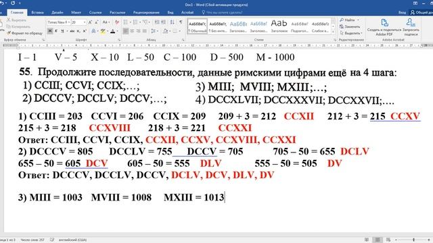The width and height of the screenshot is (433, 243).
Task: Apply font color button
Action: [x=113, y=31]
